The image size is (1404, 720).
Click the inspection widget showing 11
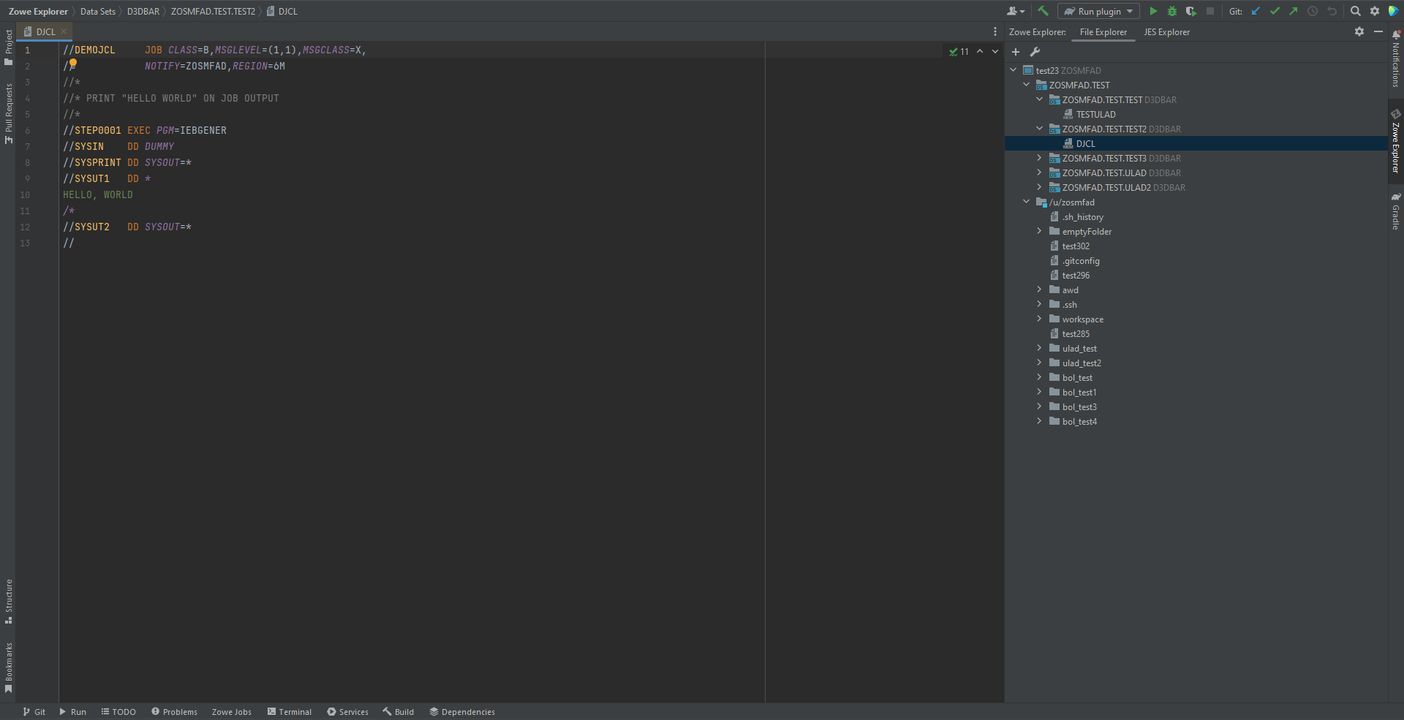click(959, 51)
